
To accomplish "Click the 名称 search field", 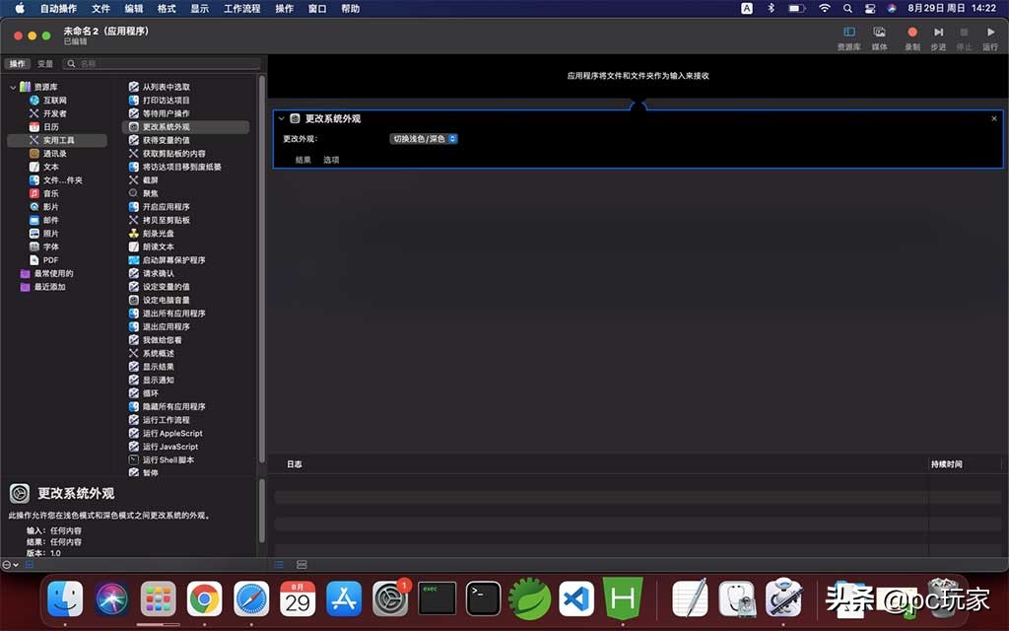I will click(158, 62).
